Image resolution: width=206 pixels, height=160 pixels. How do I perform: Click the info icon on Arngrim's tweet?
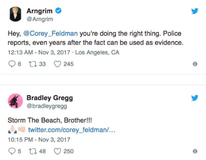[195, 64]
